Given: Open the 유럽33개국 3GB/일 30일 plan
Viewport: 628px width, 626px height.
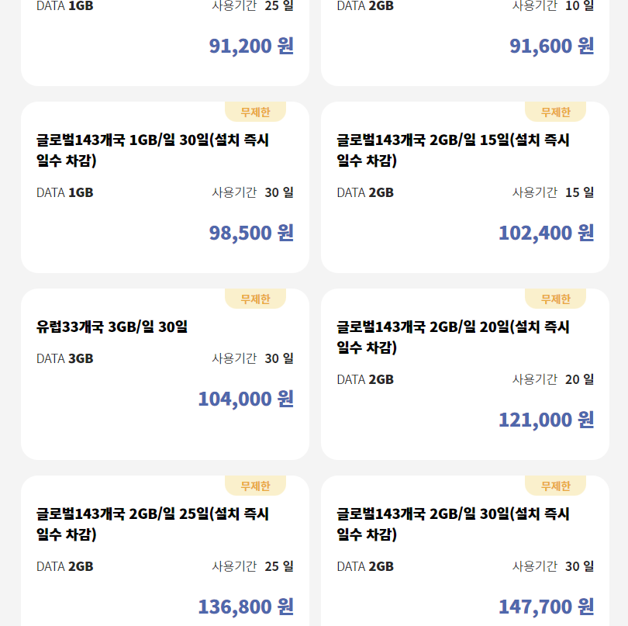Looking at the screenshot, I should coord(112,327).
